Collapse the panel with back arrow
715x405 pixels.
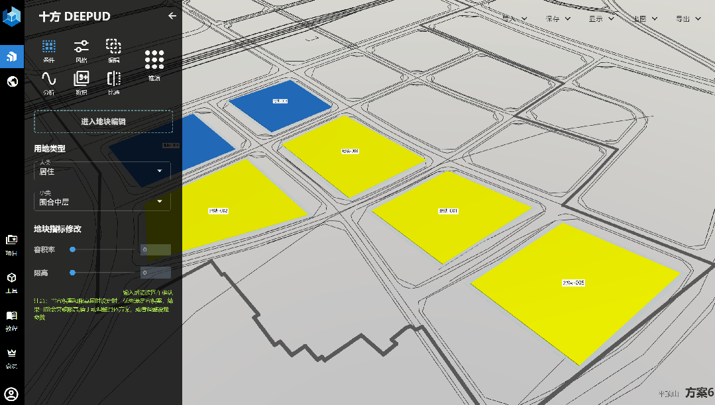pos(172,16)
